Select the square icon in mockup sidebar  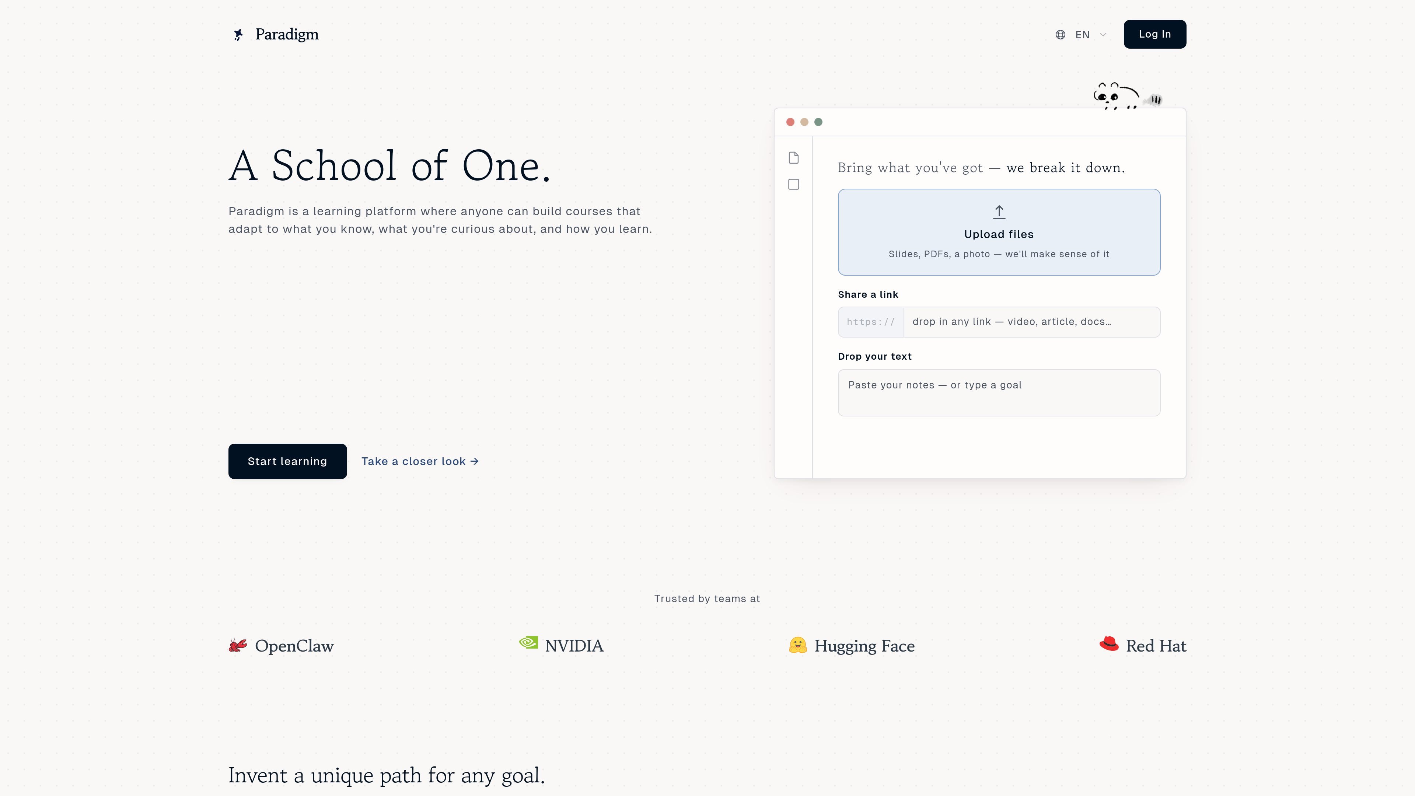point(793,185)
